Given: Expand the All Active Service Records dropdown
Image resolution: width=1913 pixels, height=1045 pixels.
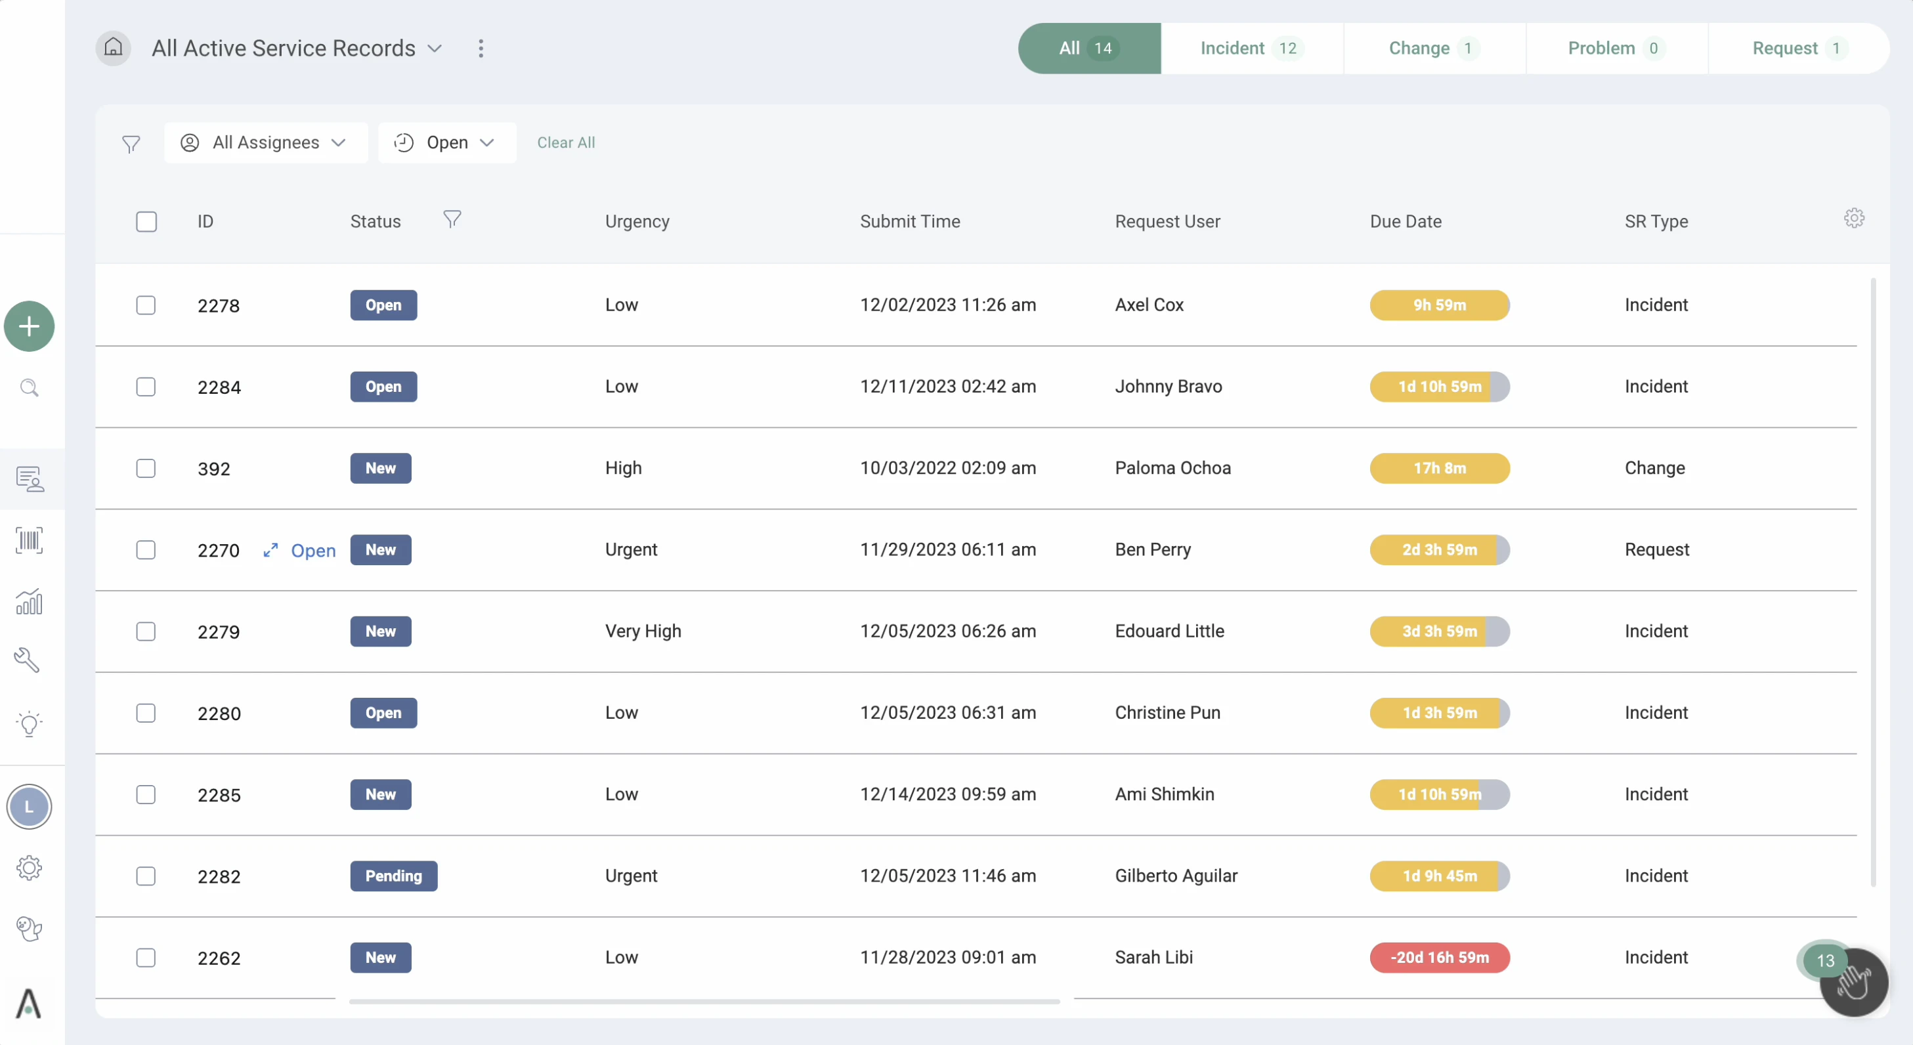Looking at the screenshot, I should click(435, 49).
